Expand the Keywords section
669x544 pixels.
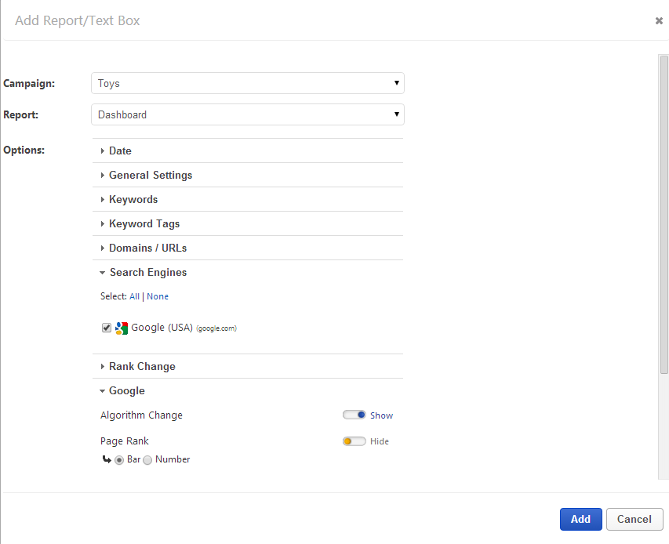(133, 199)
